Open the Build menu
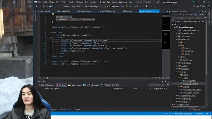The image size is (212, 119). pyautogui.click(x=72, y=2)
